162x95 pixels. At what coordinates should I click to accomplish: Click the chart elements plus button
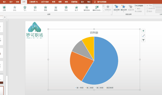click(x=143, y=31)
